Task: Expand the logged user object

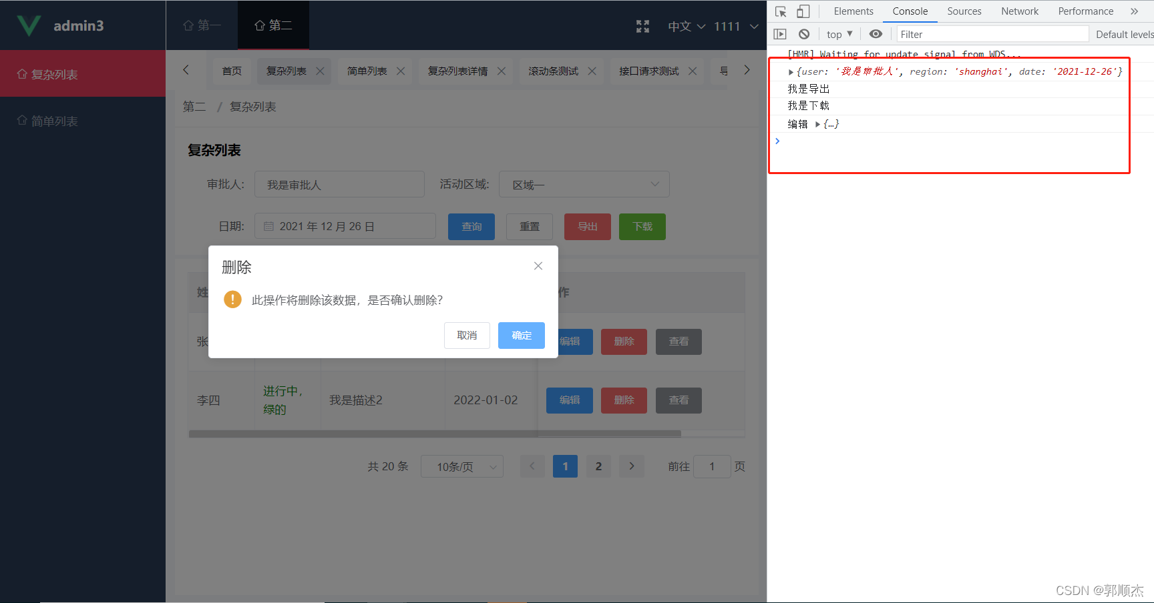Action: [791, 72]
